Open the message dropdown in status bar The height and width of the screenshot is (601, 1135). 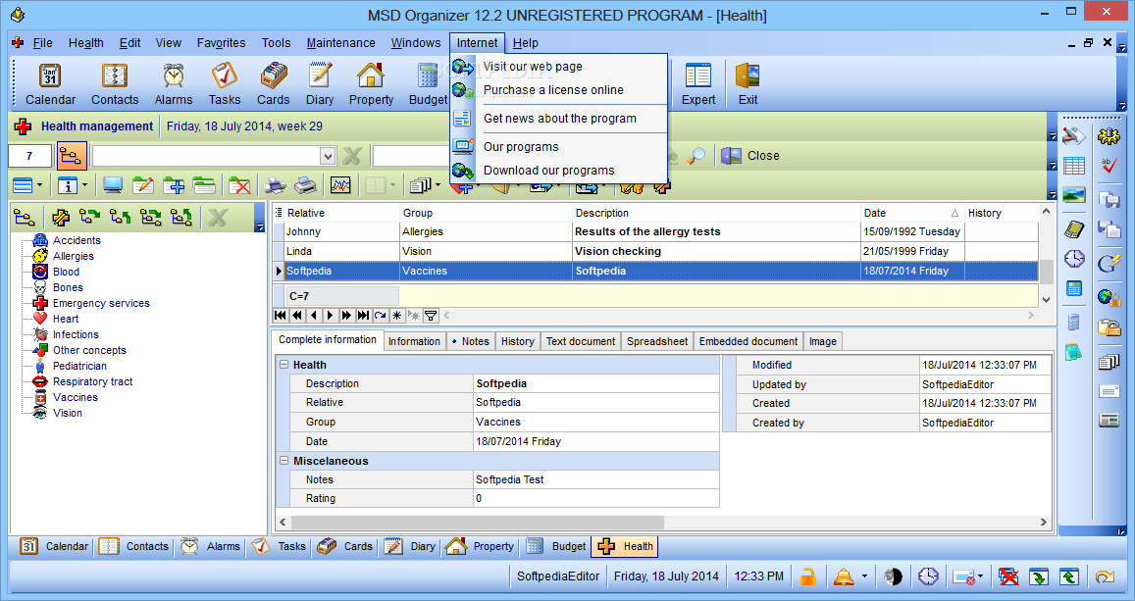click(x=980, y=576)
